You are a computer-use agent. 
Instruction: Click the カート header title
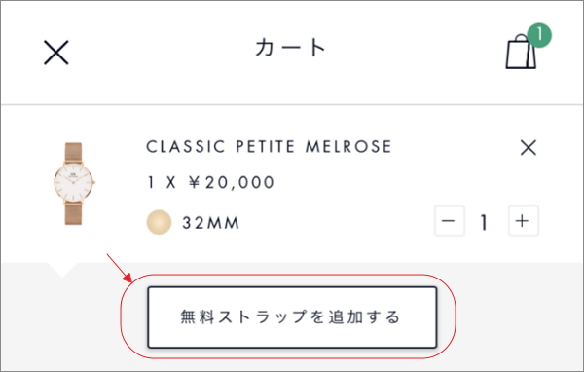click(291, 48)
